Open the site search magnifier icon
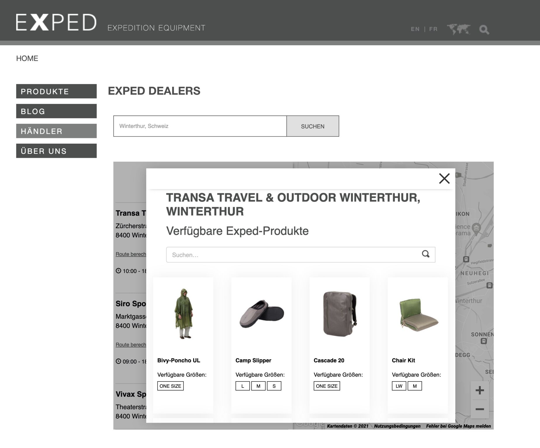 coord(484,29)
